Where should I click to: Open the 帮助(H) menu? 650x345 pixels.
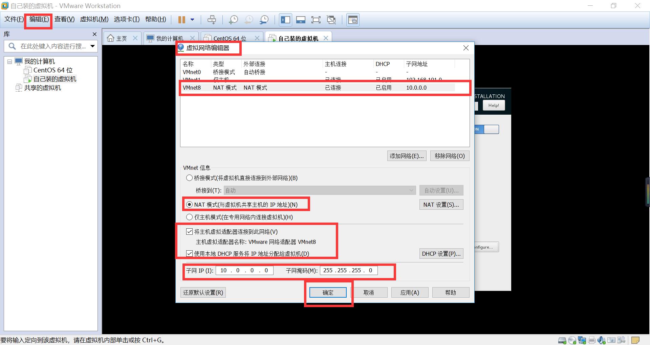(155, 19)
